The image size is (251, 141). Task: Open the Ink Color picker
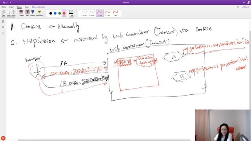pyautogui.click(x=72, y=14)
